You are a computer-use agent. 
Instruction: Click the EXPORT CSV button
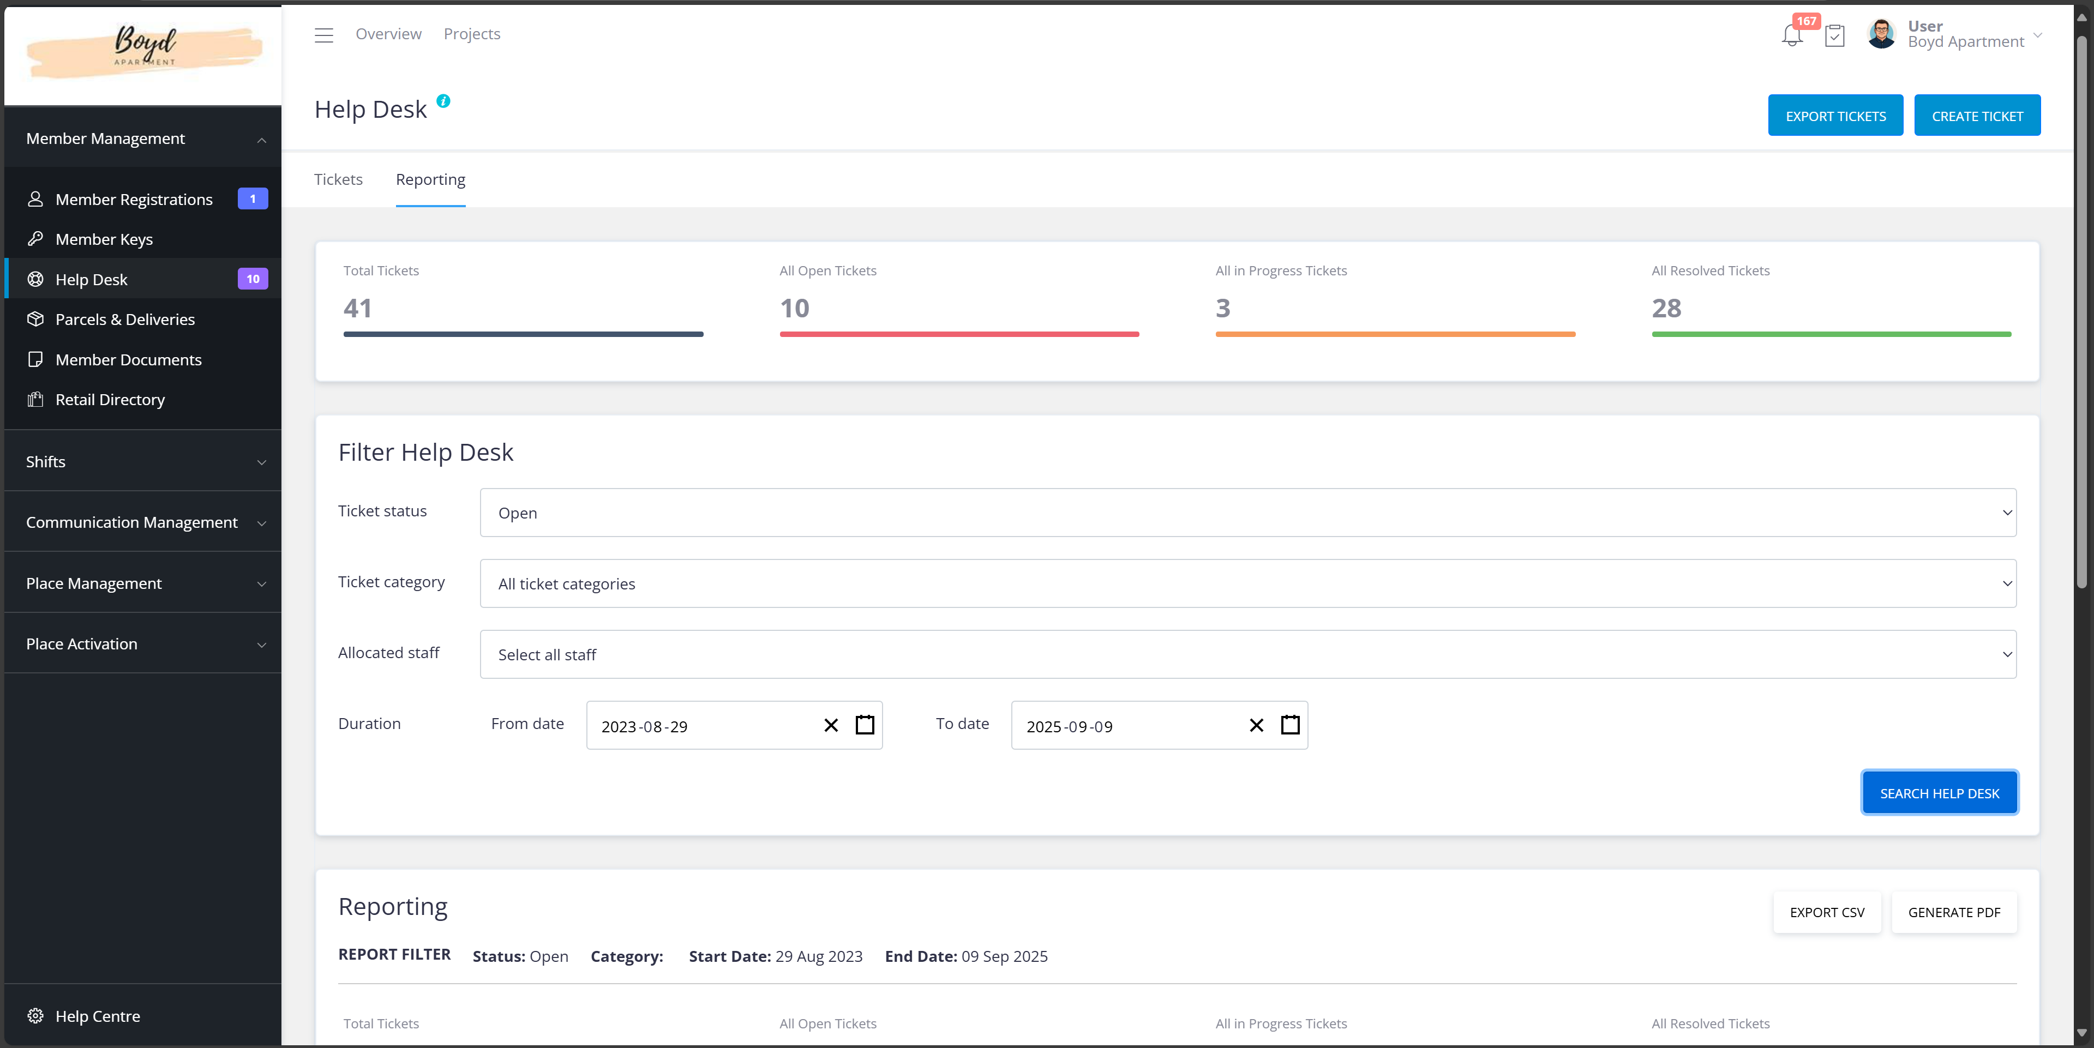[1827, 912]
